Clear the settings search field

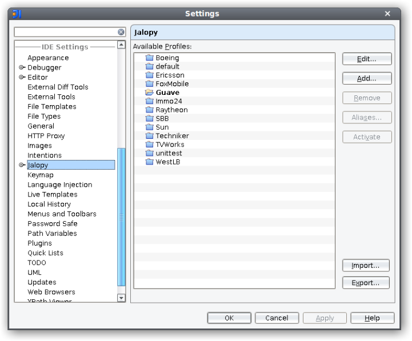click(121, 32)
